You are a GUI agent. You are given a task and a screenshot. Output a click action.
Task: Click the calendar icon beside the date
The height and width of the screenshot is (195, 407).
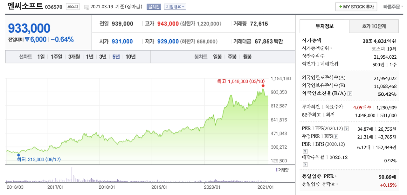point(86,7)
